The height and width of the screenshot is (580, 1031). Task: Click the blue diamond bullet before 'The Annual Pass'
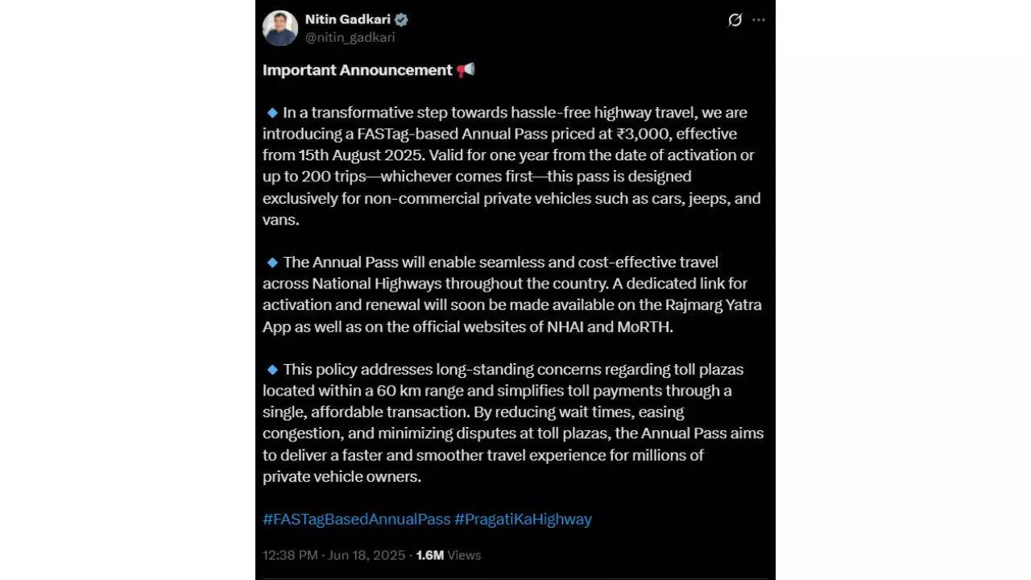click(x=272, y=263)
